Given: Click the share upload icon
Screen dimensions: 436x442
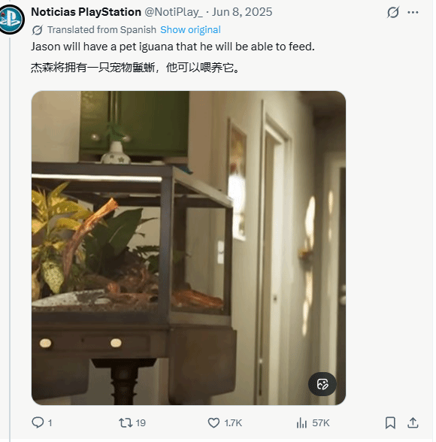Looking at the screenshot, I should (413, 422).
